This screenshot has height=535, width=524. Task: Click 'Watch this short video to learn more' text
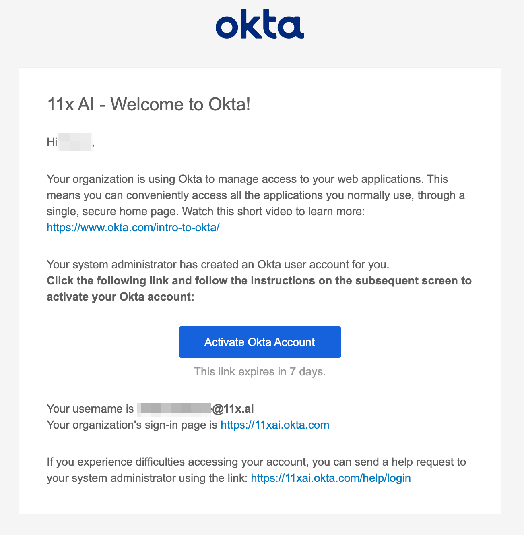(x=274, y=212)
